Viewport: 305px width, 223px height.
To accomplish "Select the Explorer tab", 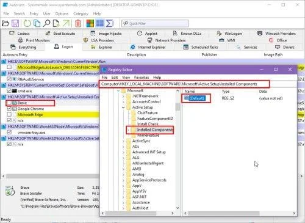I will (x=102, y=47).
